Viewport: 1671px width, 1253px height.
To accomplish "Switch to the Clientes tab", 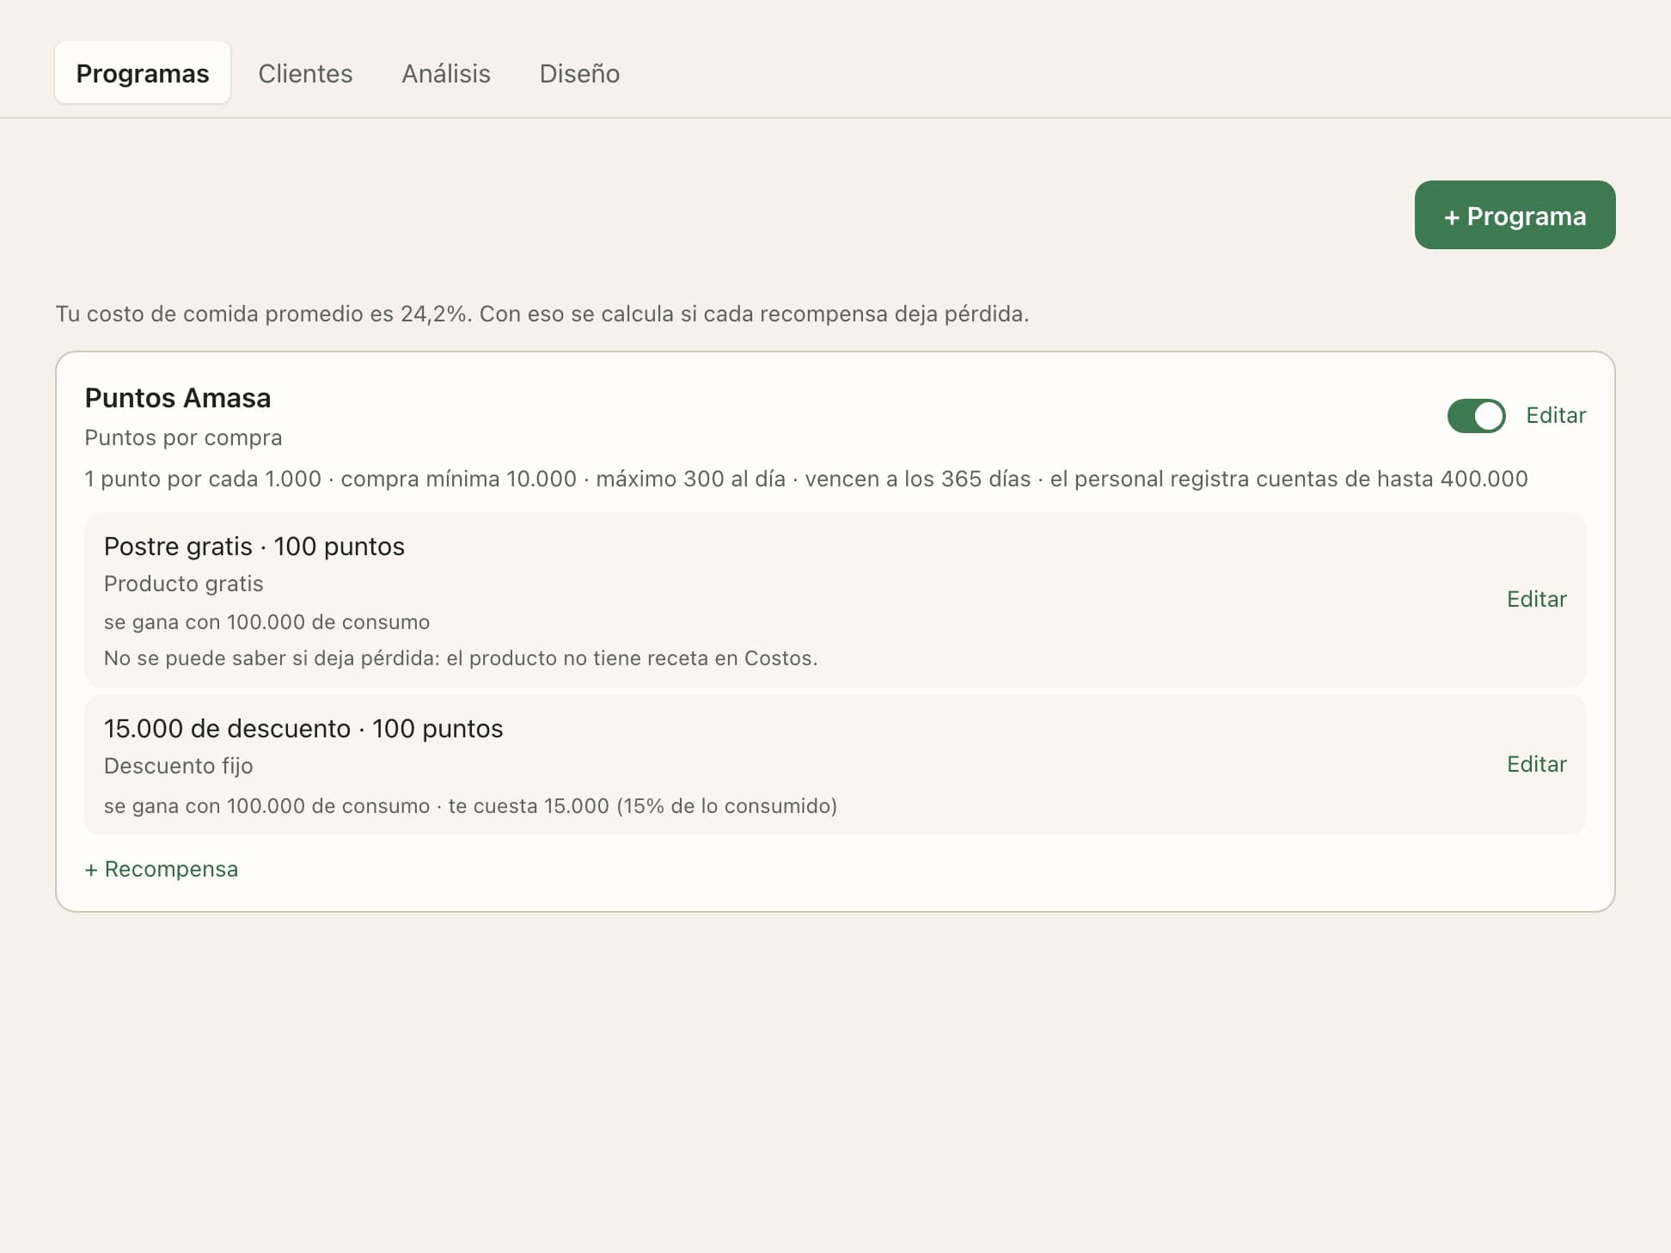I will (x=305, y=73).
